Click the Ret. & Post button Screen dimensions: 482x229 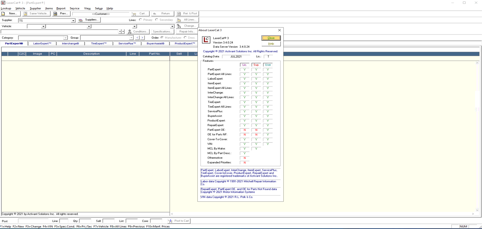click(x=187, y=14)
